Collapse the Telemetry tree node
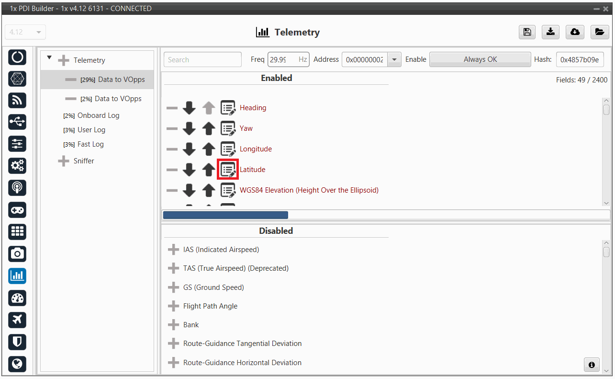The image size is (615, 379). 49,58
